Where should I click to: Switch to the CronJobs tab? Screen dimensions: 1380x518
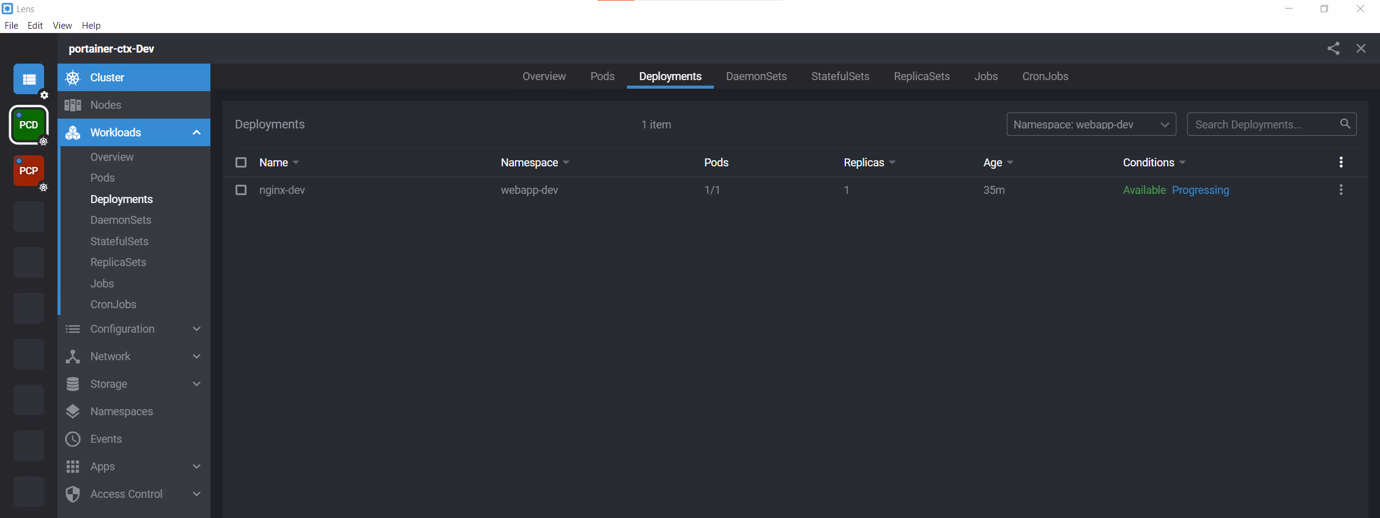pos(1045,76)
